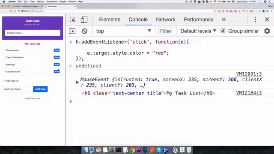Focus the Add your task field
This screenshot has width=274, height=154.
point(17,89)
